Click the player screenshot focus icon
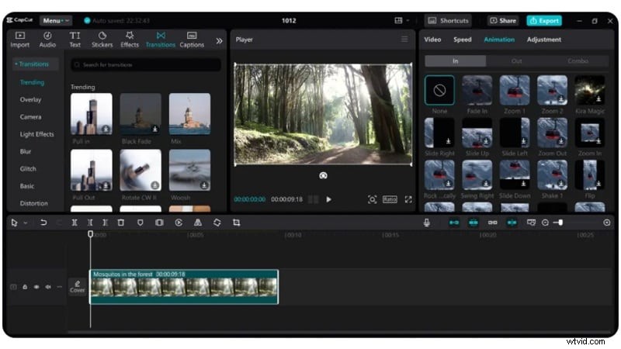The height and width of the screenshot is (349, 621). point(372,199)
